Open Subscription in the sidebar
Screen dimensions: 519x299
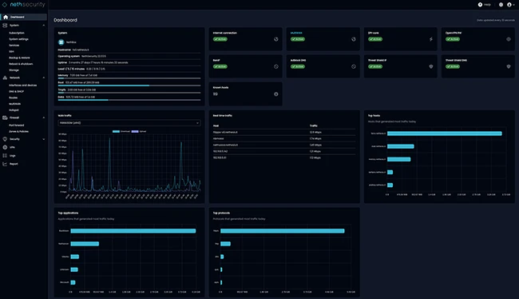[x=17, y=33]
